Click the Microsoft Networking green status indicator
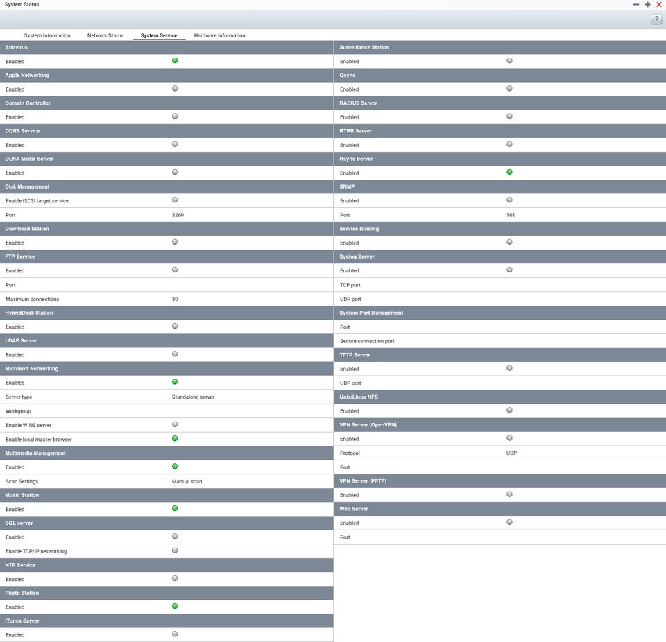This screenshot has height=642, width=666. pyautogui.click(x=175, y=382)
